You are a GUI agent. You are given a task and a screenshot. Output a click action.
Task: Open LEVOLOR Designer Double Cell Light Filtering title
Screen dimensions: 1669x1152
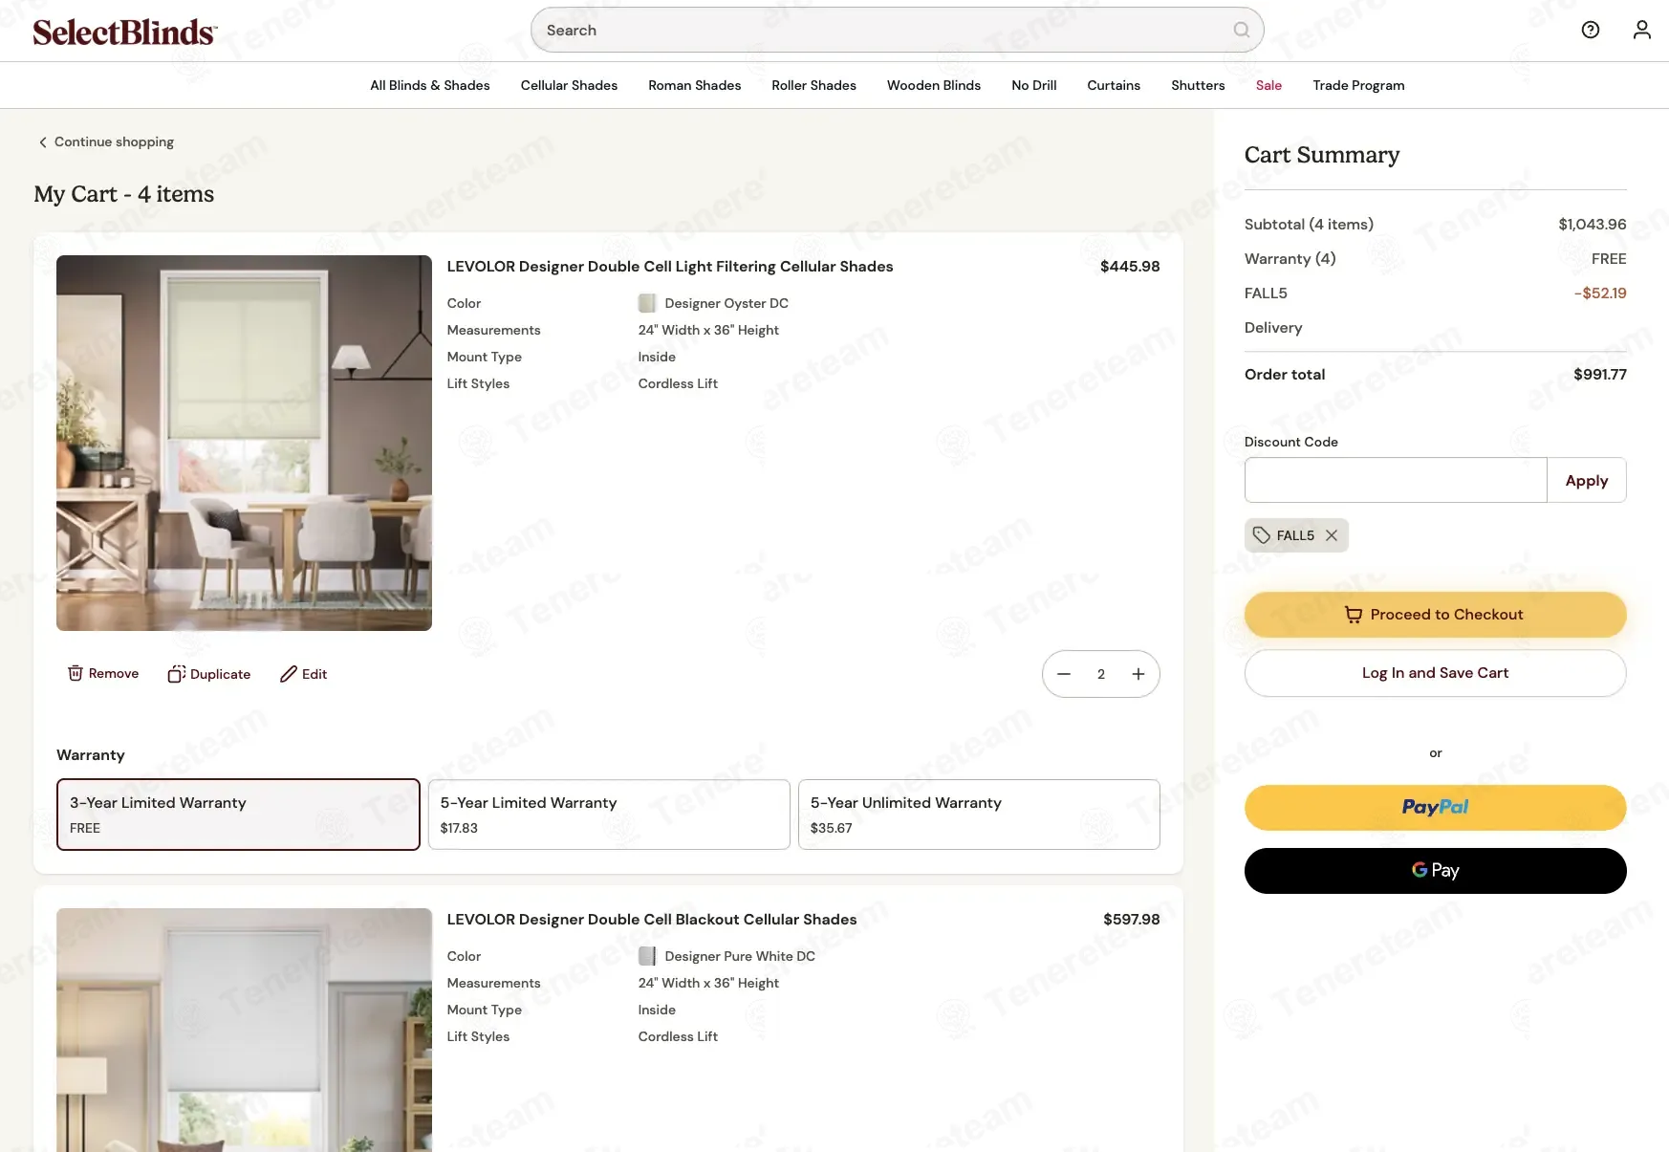(670, 267)
